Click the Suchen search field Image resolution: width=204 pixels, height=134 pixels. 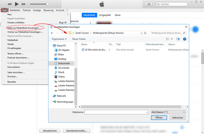coord(172,4)
